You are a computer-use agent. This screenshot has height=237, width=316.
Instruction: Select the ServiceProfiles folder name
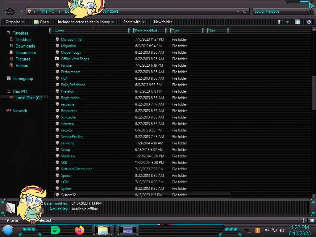pos(72,137)
